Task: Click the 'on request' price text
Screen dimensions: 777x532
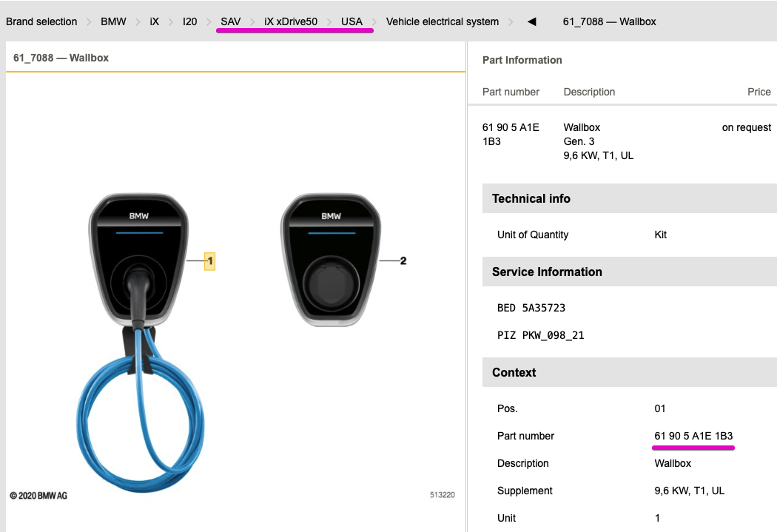Action: point(746,127)
